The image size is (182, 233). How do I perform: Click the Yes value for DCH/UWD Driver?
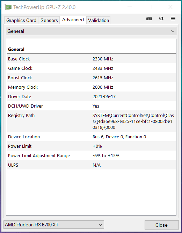coord(96,106)
